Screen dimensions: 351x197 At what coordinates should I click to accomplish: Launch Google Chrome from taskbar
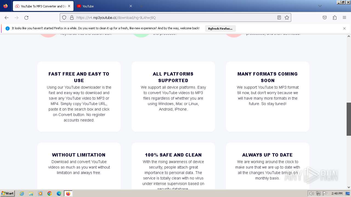point(50,193)
